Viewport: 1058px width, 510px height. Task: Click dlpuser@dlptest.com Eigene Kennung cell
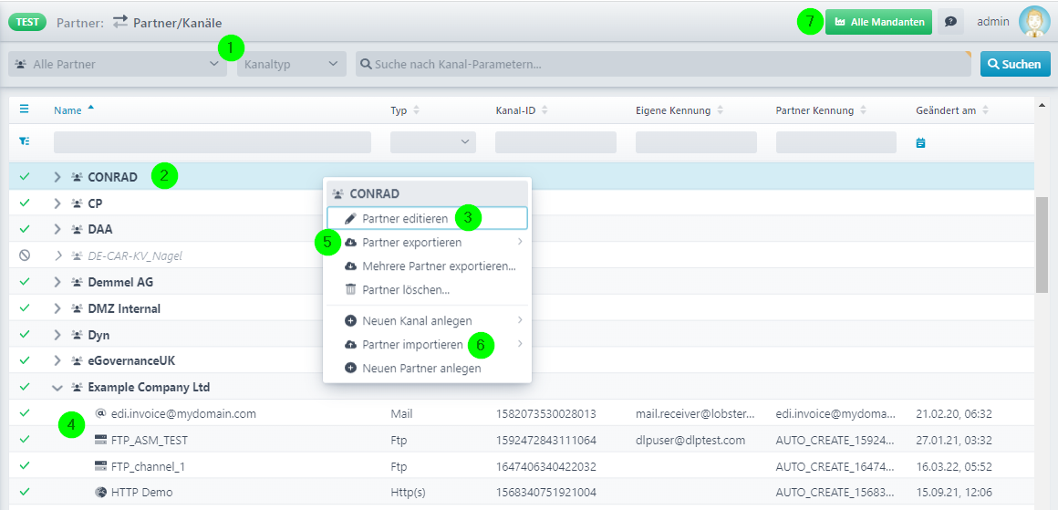click(x=690, y=440)
